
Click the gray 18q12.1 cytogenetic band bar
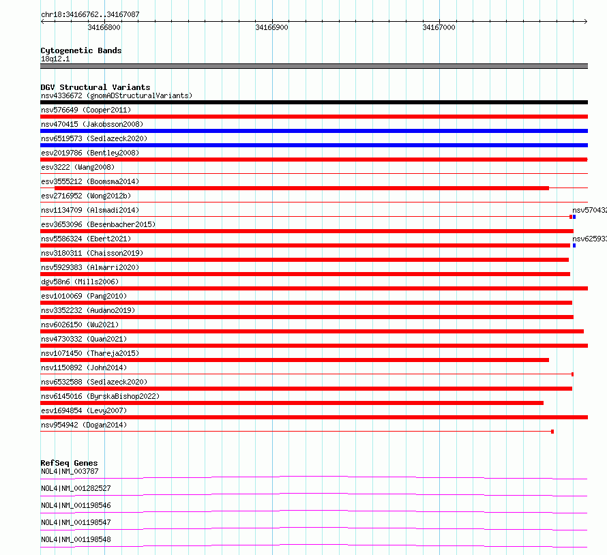pyautogui.click(x=314, y=66)
